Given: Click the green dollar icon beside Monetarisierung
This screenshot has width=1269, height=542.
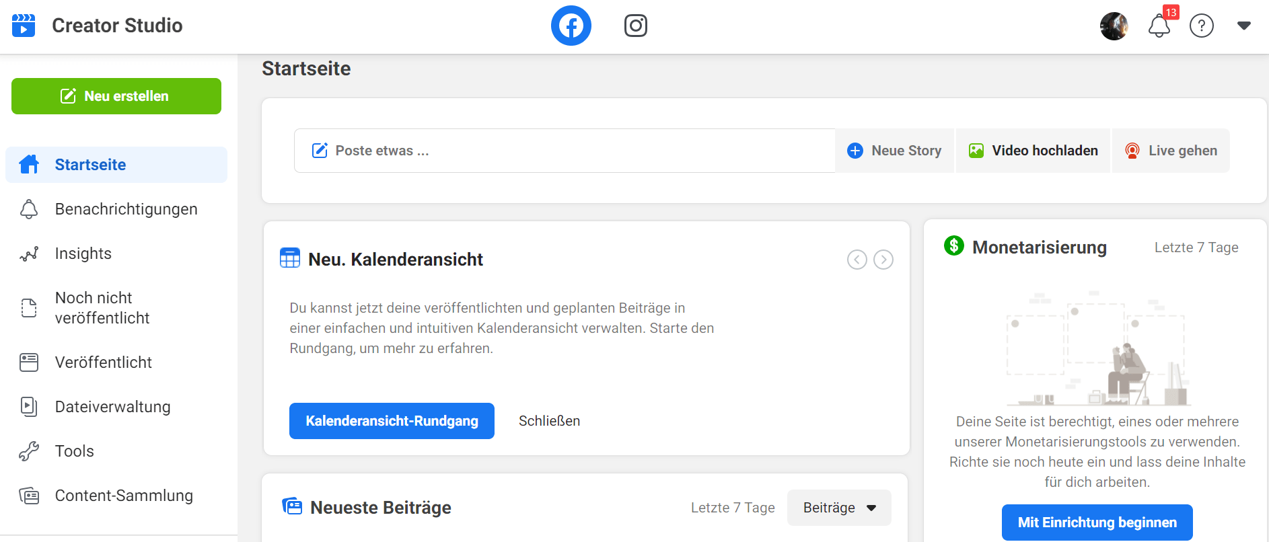Looking at the screenshot, I should coord(954,245).
